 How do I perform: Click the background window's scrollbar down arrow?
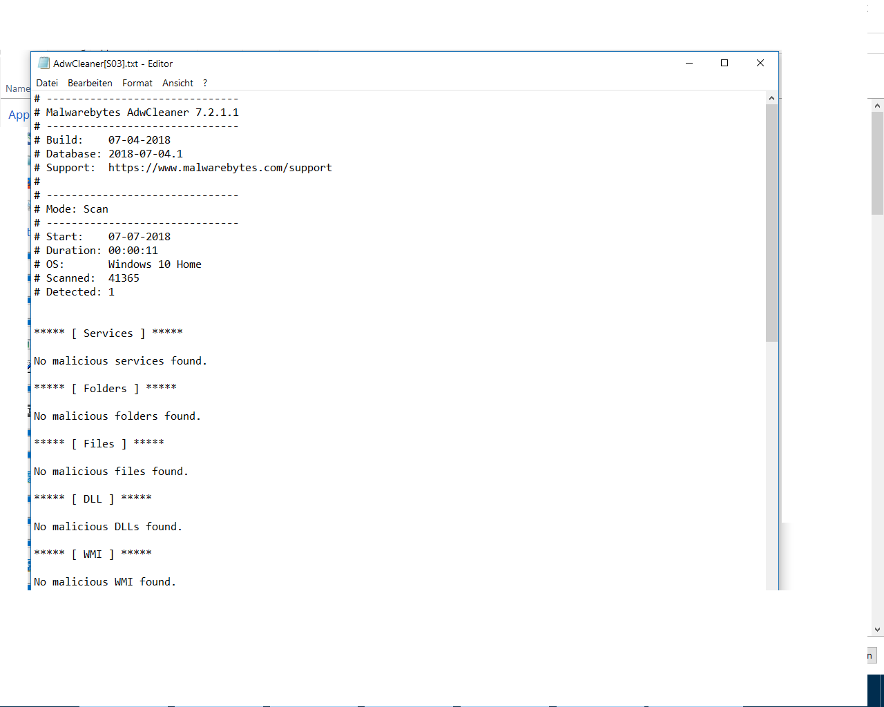pyautogui.click(x=878, y=629)
